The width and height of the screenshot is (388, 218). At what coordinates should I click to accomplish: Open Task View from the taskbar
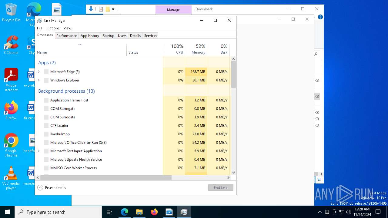pyautogui.click(x=109, y=212)
